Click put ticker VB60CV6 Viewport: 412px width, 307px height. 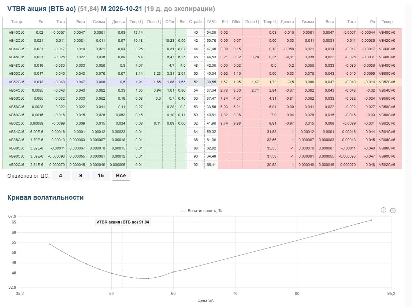[387, 115]
